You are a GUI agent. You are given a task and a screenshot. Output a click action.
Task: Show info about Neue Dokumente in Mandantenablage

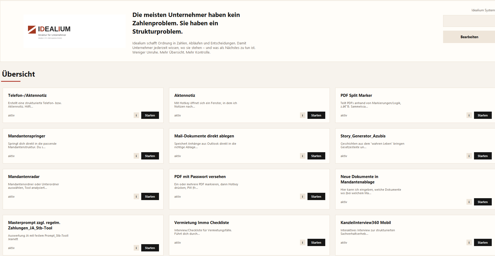tap(469, 202)
